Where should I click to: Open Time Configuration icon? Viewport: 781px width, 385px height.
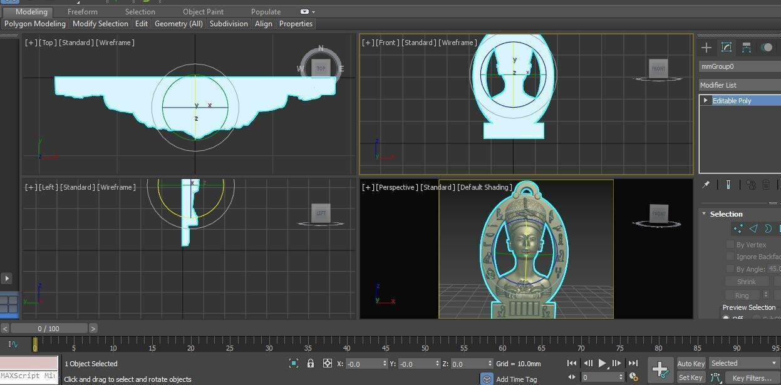634,377
